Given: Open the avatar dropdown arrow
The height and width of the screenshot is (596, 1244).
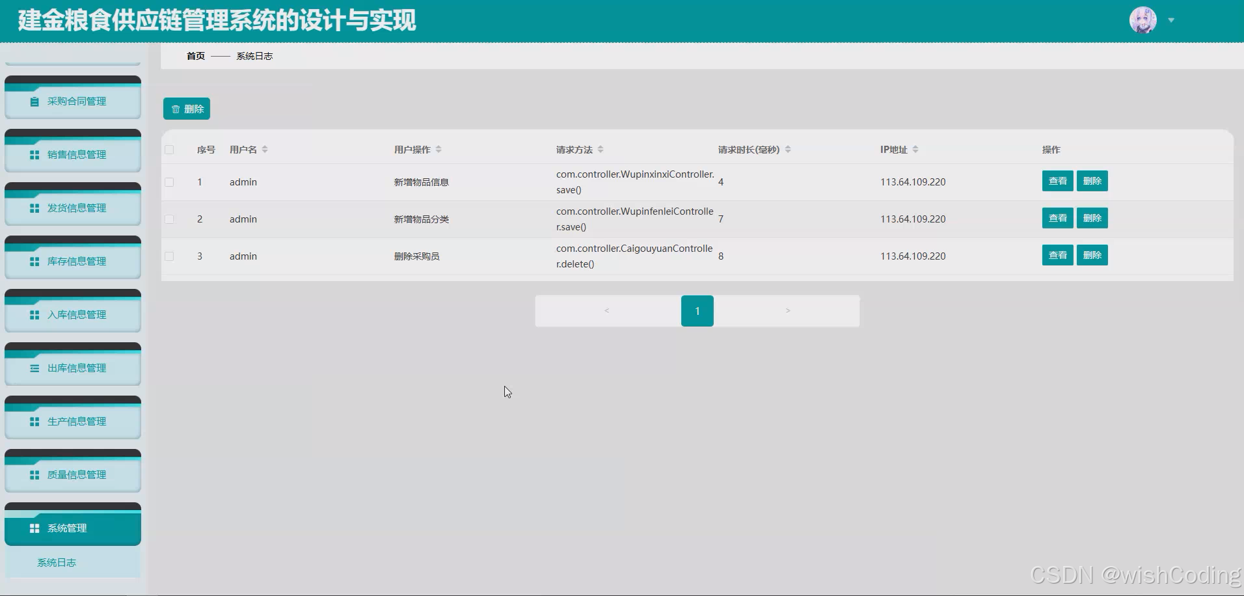Looking at the screenshot, I should pos(1171,20).
